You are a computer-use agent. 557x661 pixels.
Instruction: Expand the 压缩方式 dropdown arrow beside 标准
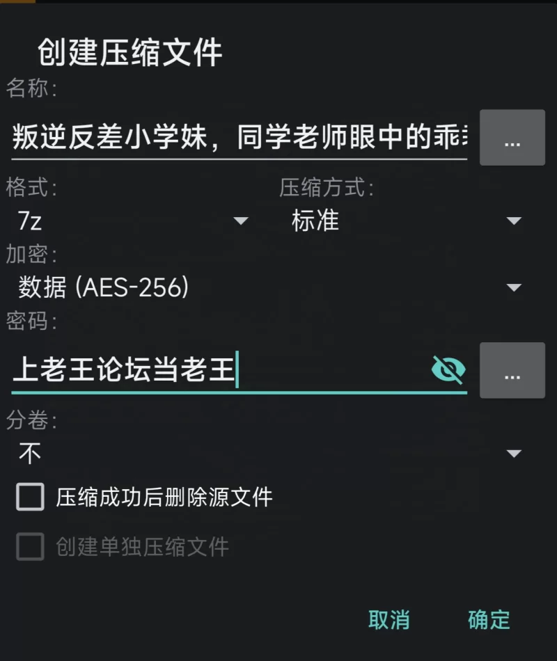pyautogui.click(x=514, y=221)
